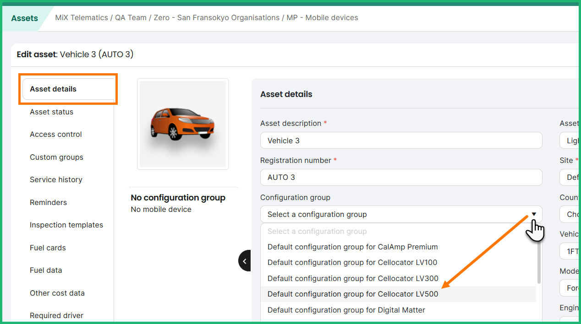Open Inspection templates section

(x=66, y=225)
